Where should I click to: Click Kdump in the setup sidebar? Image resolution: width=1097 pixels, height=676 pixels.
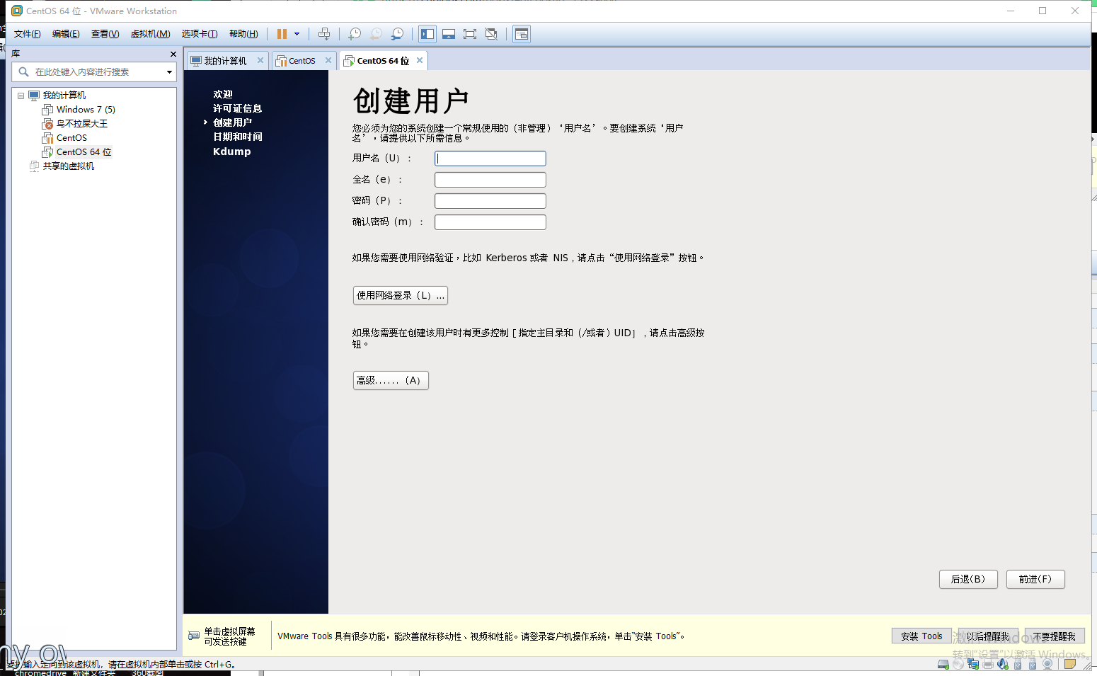[232, 151]
